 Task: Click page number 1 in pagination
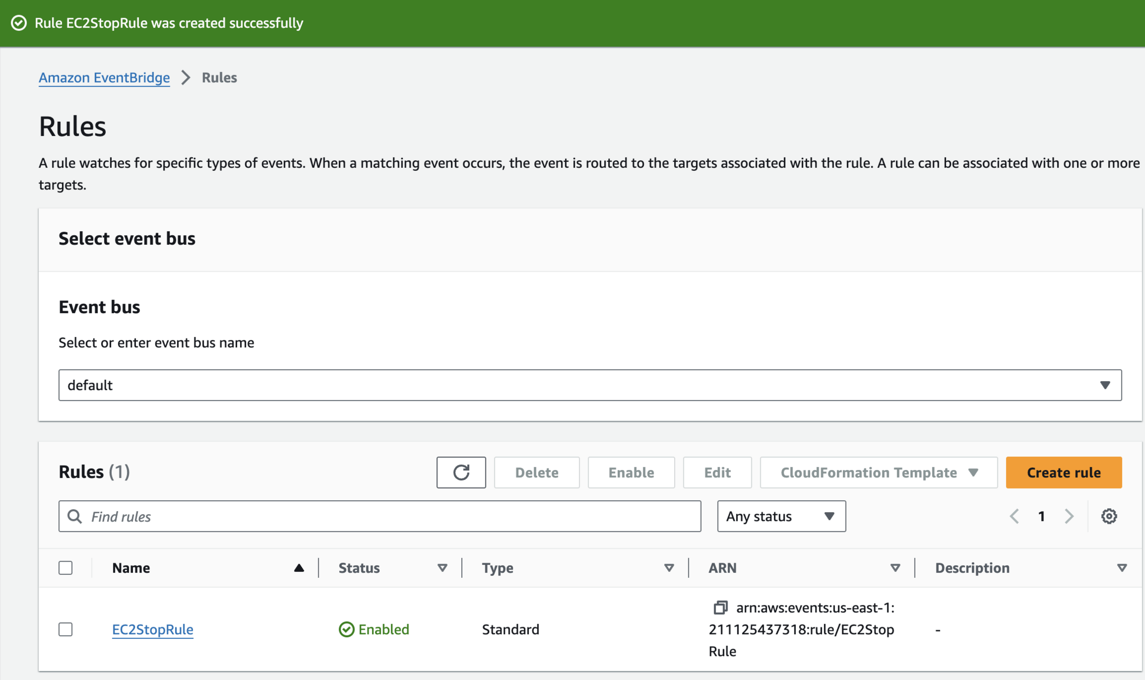(1041, 516)
